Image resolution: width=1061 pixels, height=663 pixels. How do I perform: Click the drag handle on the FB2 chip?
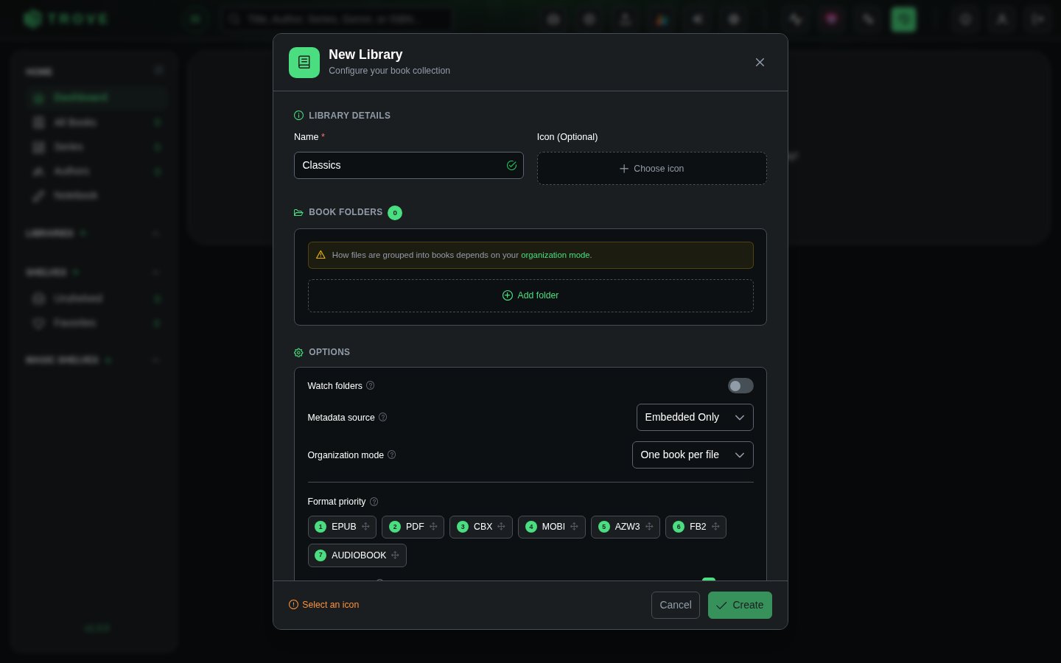click(715, 527)
